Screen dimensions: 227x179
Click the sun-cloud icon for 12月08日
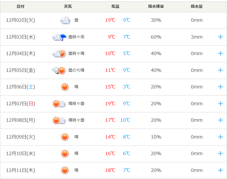(x=59, y=120)
